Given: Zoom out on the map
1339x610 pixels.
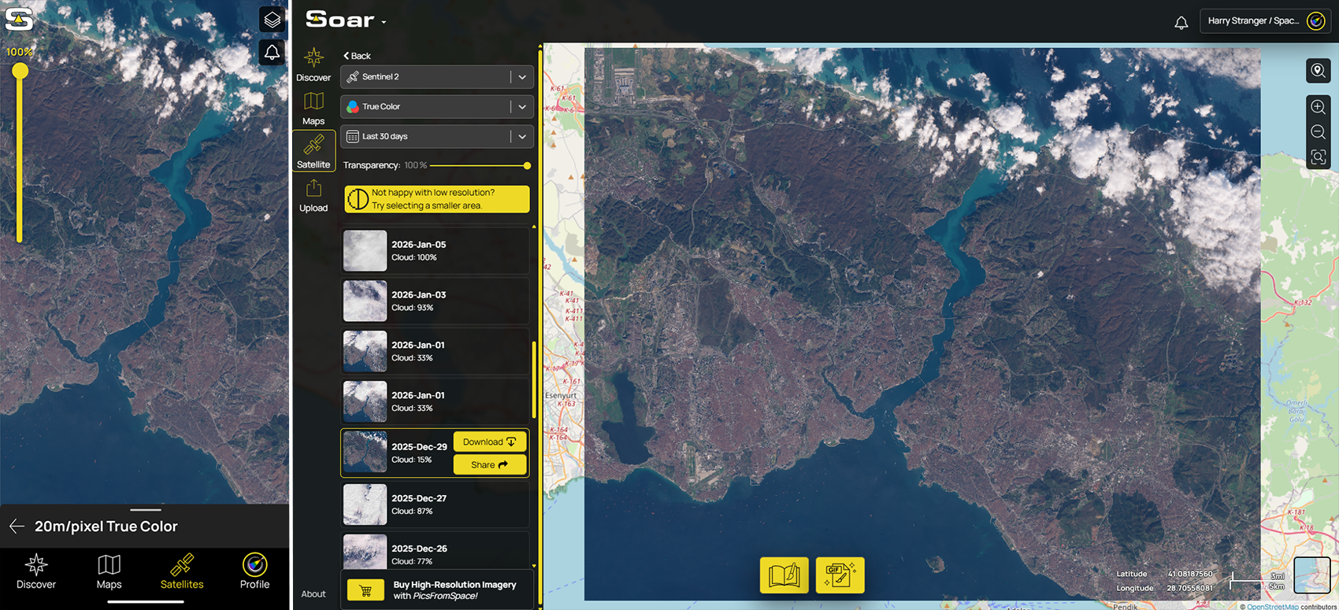Looking at the screenshot, I should coord(1318,132).
